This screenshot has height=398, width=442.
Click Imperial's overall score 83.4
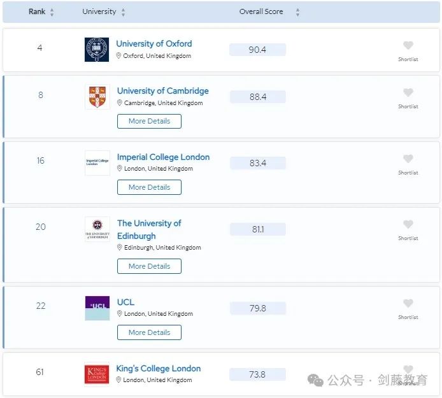pos(258,163)
